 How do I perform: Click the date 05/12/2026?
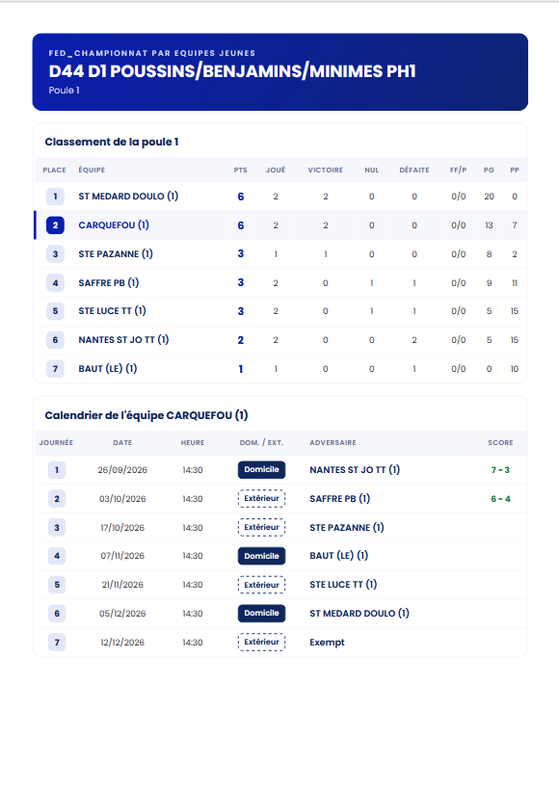(x=122, y=613)
